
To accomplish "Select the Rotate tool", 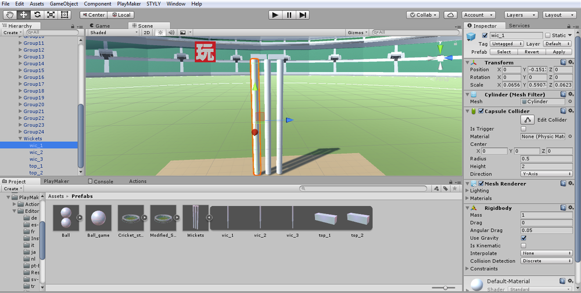I will (x=37, y=15).
